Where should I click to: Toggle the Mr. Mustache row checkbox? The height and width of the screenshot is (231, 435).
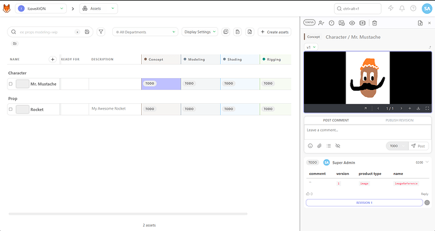[11, 84]
